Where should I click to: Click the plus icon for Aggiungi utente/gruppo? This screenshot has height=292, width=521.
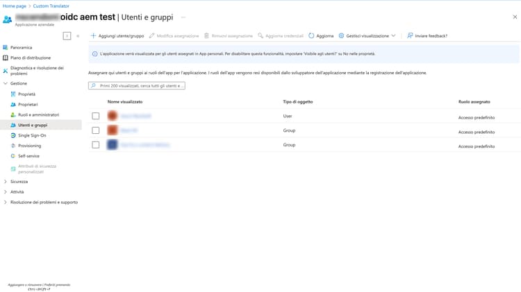[x=93, y=35]
